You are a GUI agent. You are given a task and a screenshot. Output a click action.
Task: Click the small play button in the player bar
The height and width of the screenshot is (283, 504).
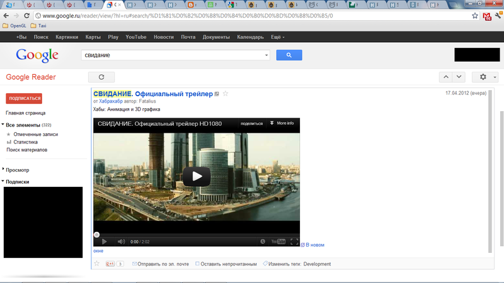coord(104,241)
